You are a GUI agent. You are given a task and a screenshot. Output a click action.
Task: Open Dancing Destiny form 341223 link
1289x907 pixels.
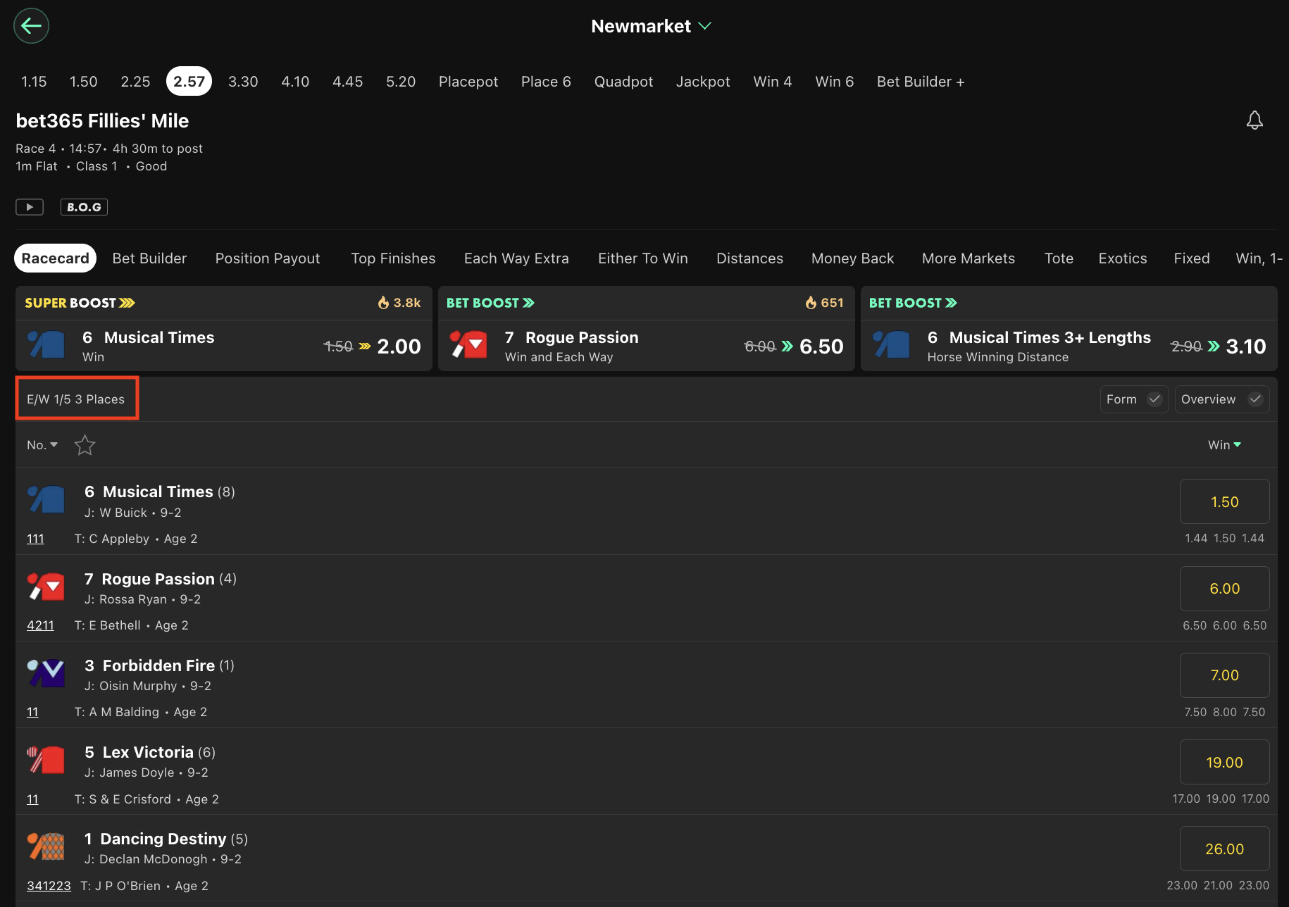[49, 886]
